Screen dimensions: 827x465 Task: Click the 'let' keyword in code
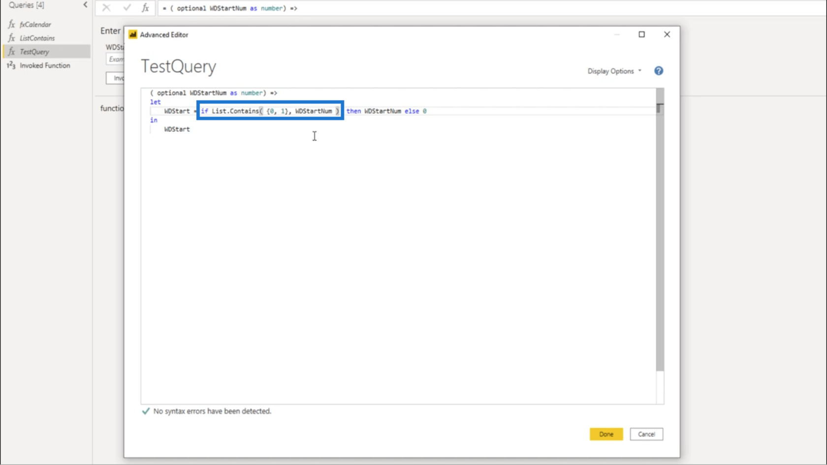tap(155, 102)
